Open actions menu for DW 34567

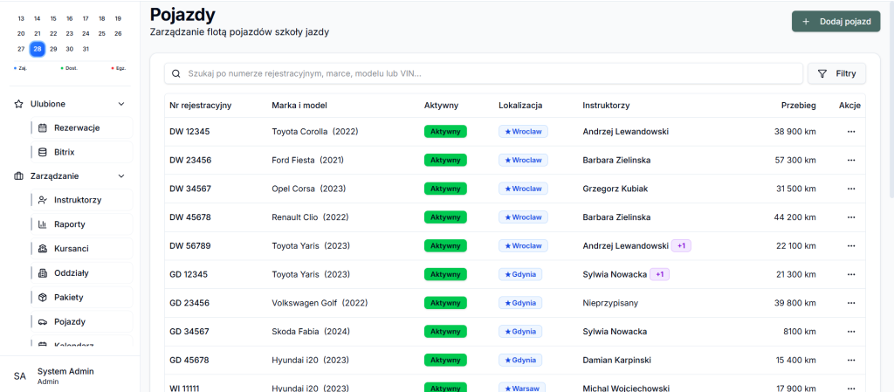tap(851, 189)
